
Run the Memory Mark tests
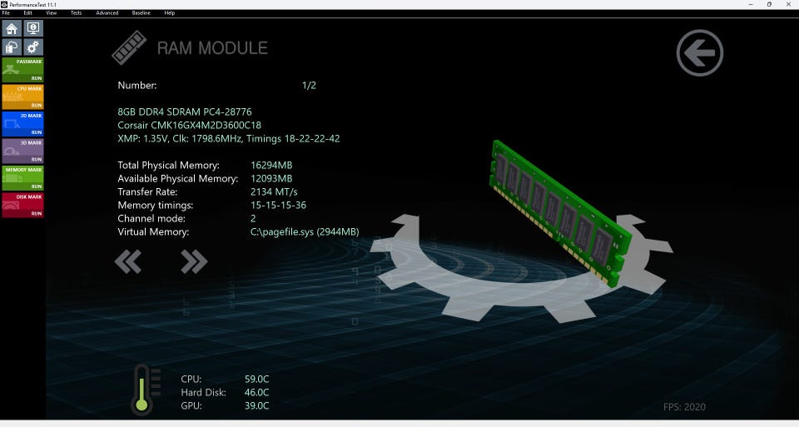pyautogui.click(x=36, y=186)
